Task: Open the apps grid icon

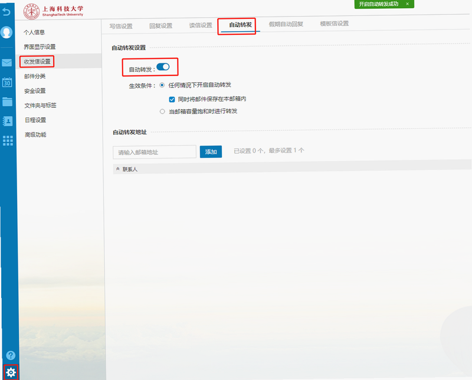Action: [8, 140]
